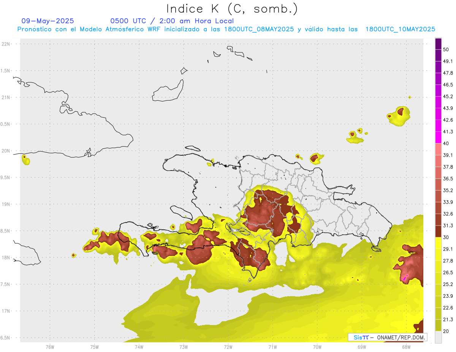Viewport: 456px width, 352px height.
Task: Select the "43.9" color scale label
Action: tap(448, 108)
